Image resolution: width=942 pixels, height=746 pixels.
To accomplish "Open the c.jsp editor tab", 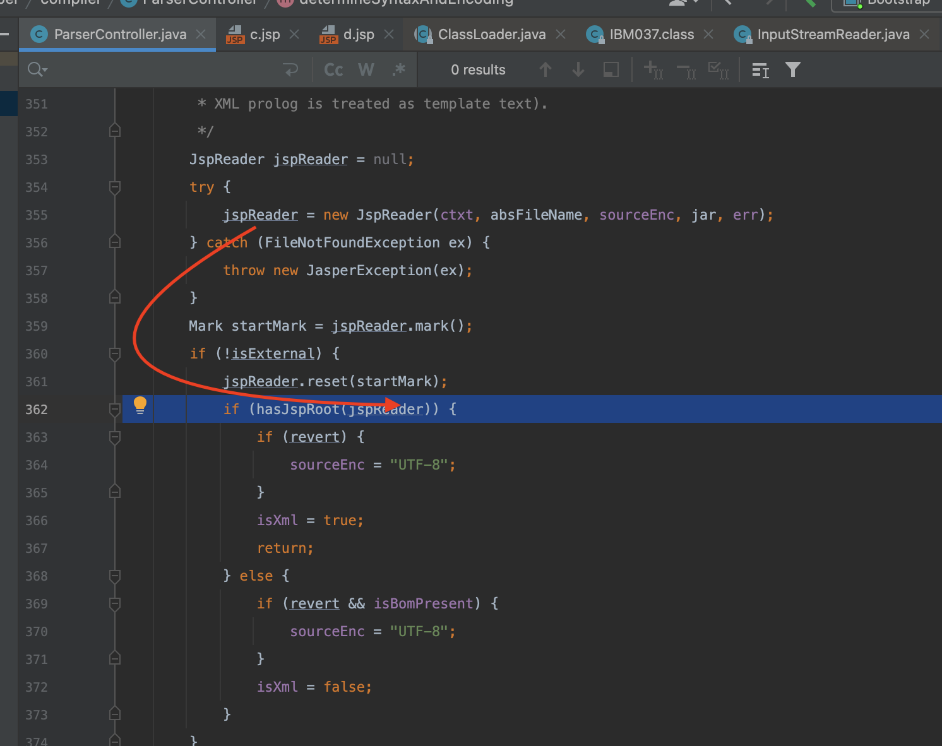I will pos(265,35).
